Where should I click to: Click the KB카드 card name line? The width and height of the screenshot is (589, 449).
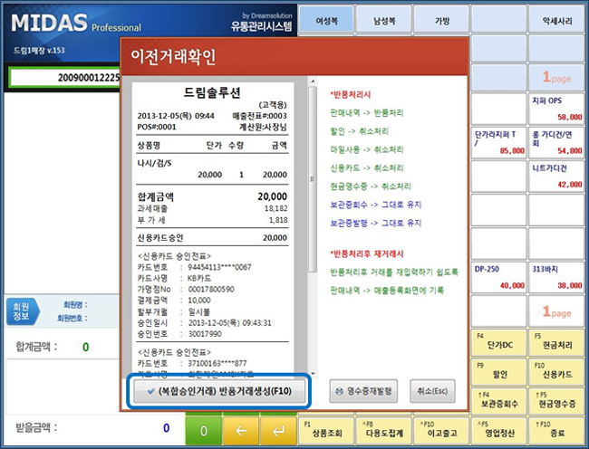[x=174, y=278]
